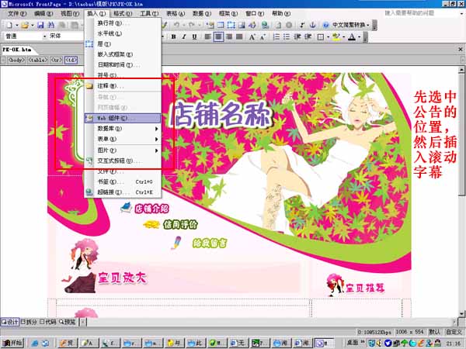Click the Open file folder icon
This screenshot has height=349, width=466.
pyautogui.click(x=25, y=26)
